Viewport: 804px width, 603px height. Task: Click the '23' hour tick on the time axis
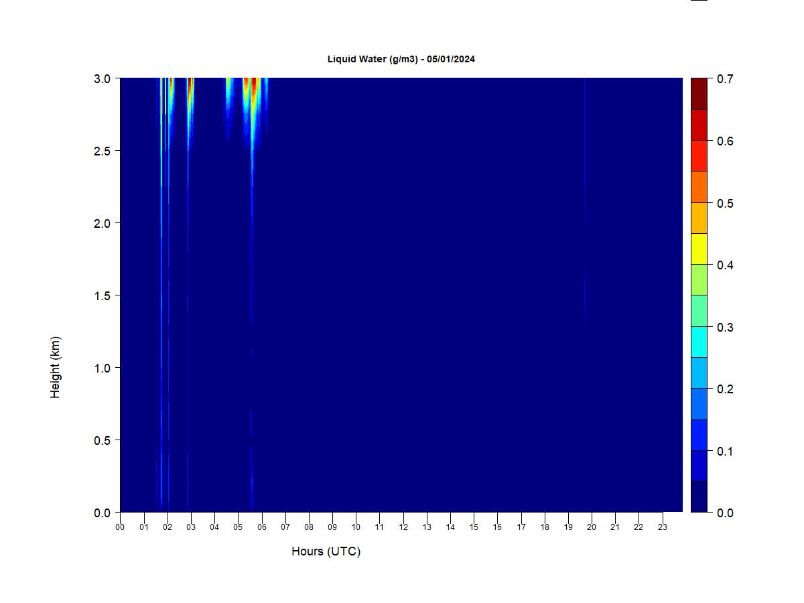point(663,527)
